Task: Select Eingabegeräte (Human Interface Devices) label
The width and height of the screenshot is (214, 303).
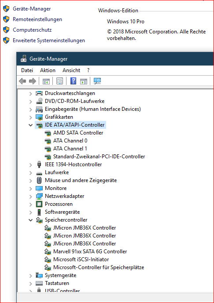Action: [x=93, y=109]
